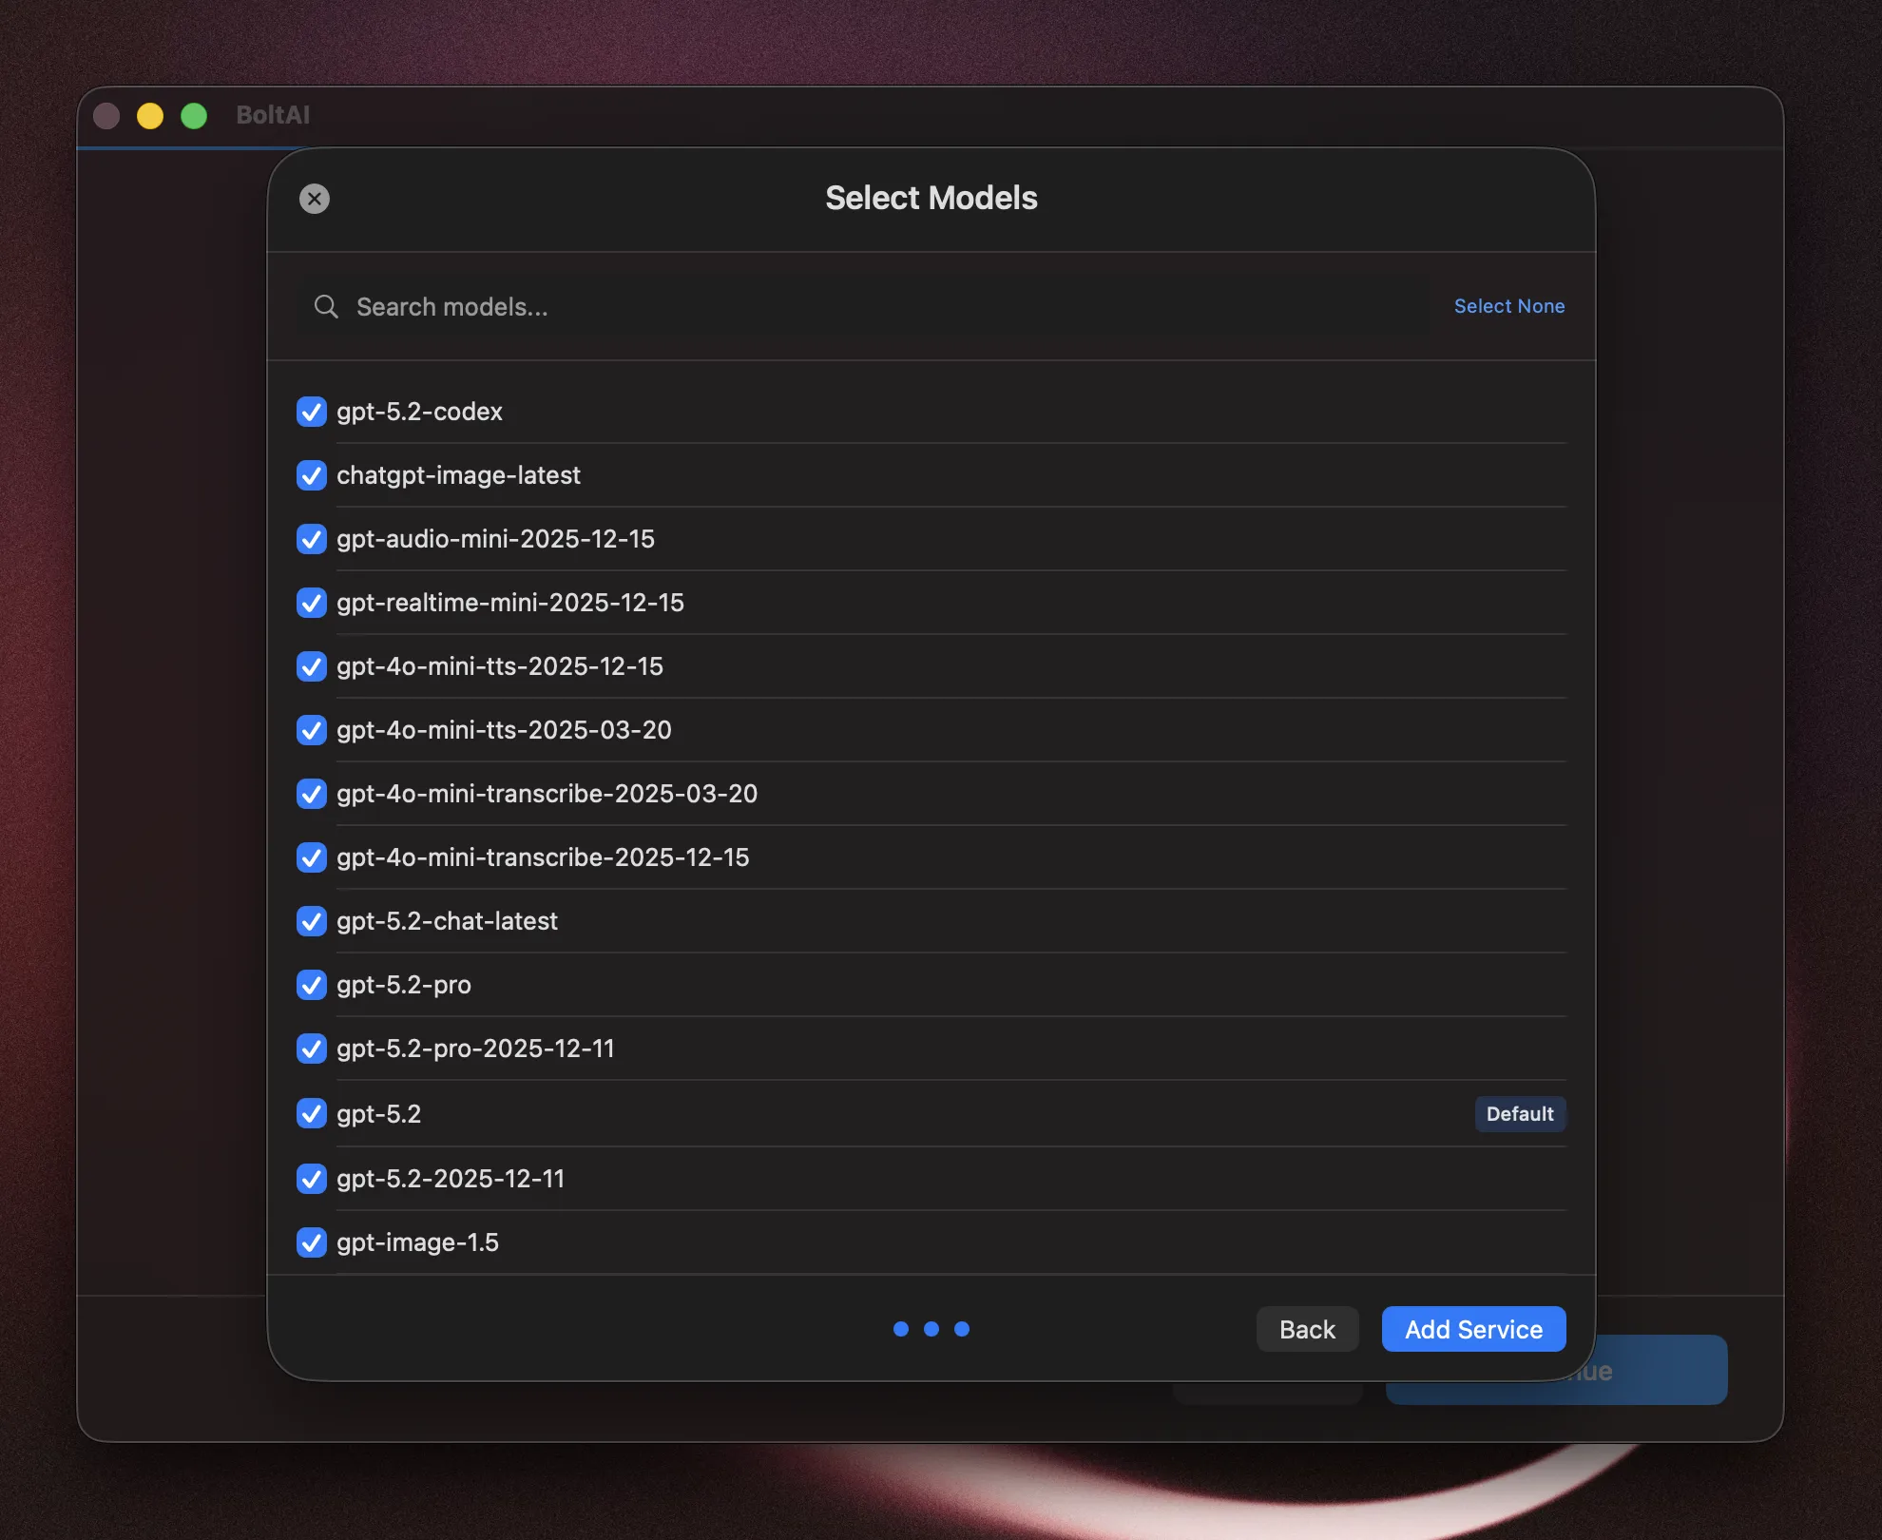Viewport: 1882px width, 1540px height.
Task: Uncheck the gpt-image-1.5 checkbox
Action: (x=312, y=1242)
